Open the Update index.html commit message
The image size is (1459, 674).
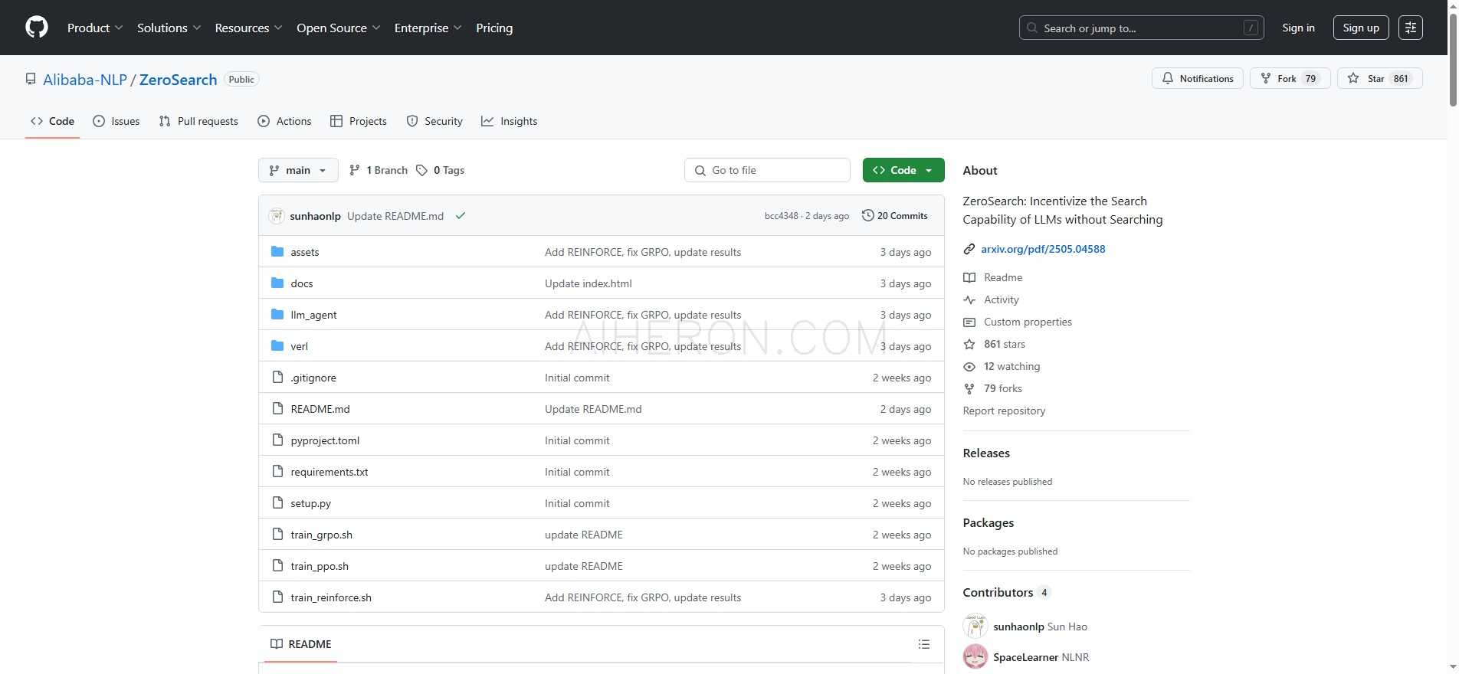pos(589,283)
